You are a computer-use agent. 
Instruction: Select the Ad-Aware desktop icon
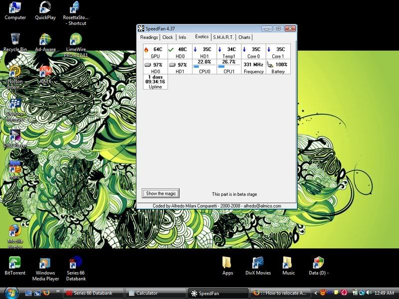coord(45,42)
